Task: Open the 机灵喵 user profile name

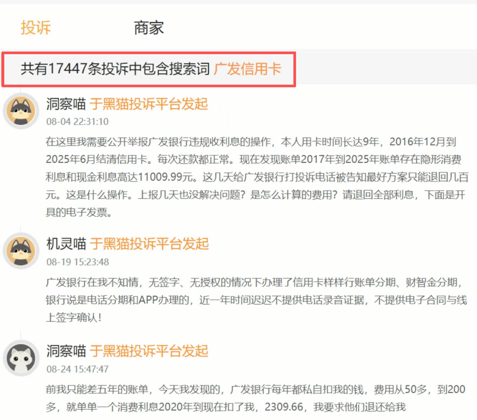Action: pyautogui.click(x=66, y=244)
